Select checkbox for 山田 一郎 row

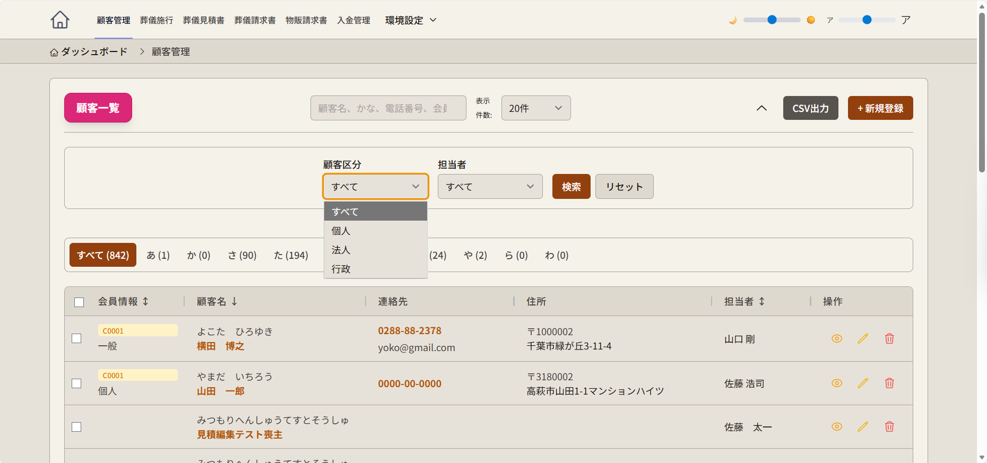coord(77,383)
